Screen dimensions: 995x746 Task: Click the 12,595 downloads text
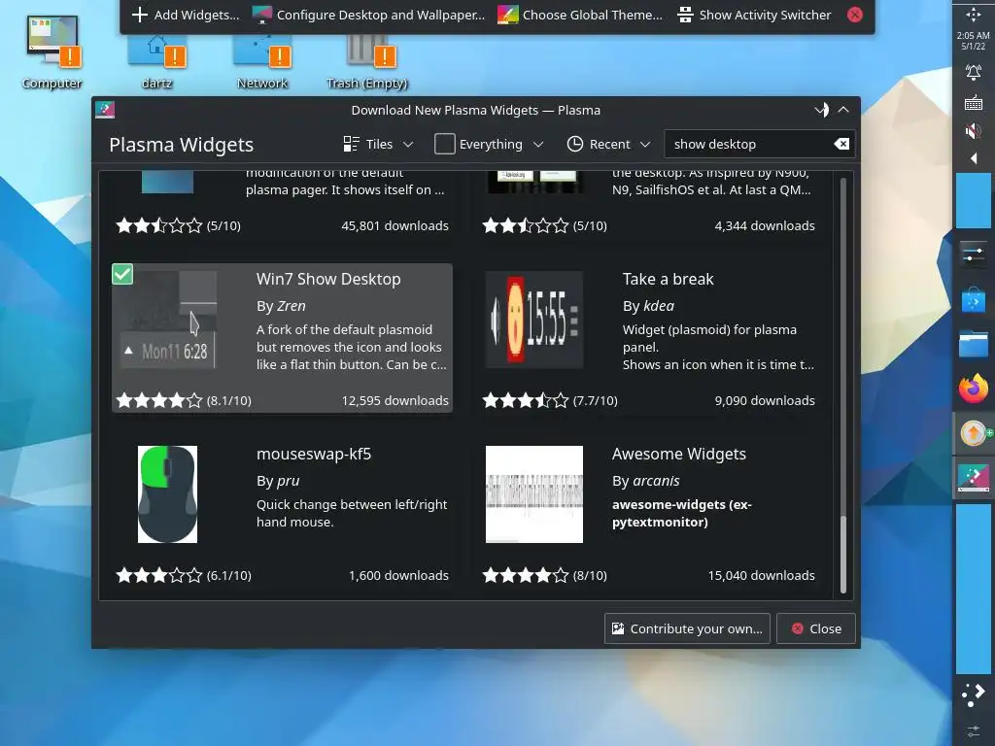tap(395, 401)
